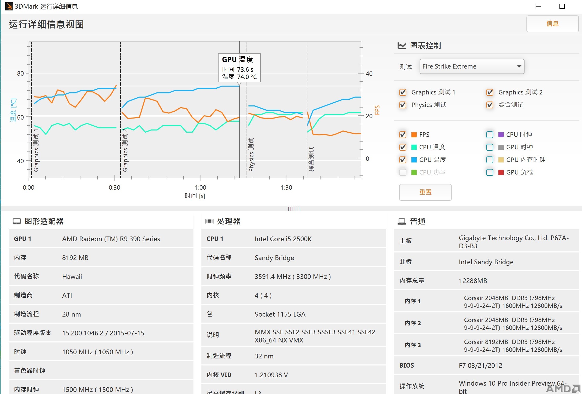Click the graphics adapter monitor icon
582x394 pixels.
17,221
